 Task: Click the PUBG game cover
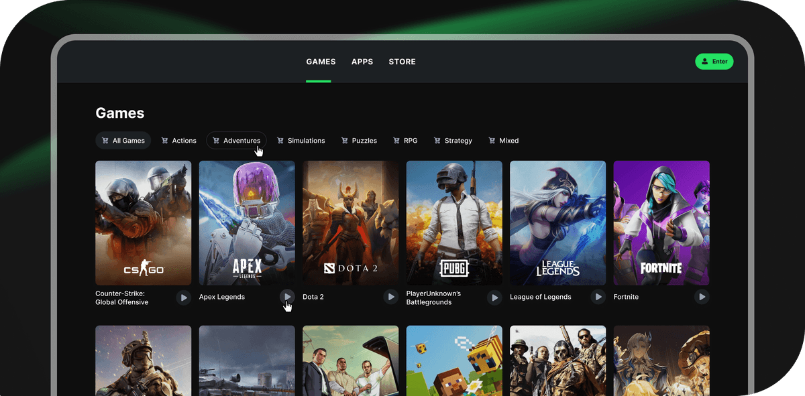pyautogui.click(x=454, y=223)
